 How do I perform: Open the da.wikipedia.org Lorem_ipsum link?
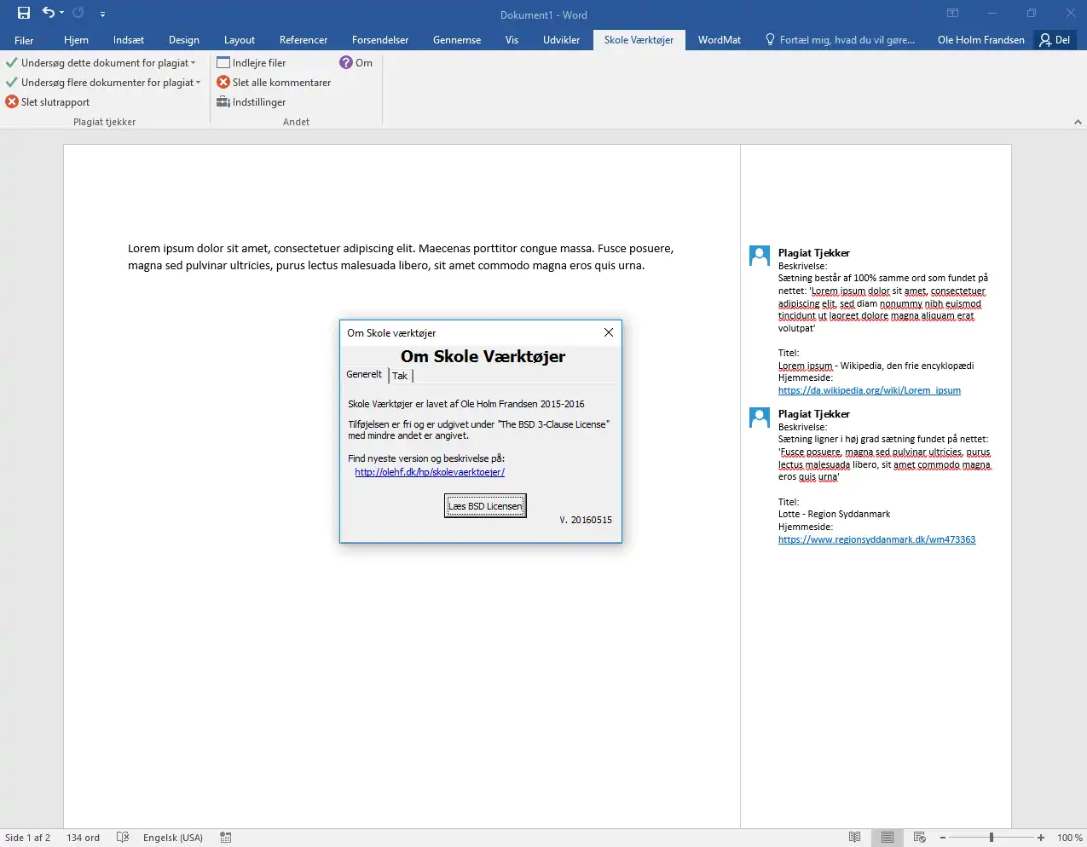click(x=870, y=390)
